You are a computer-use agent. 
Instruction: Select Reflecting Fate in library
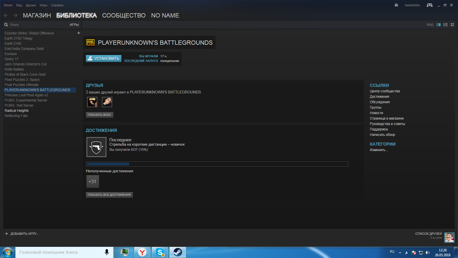pyautogui.click(x=16, y=116)
